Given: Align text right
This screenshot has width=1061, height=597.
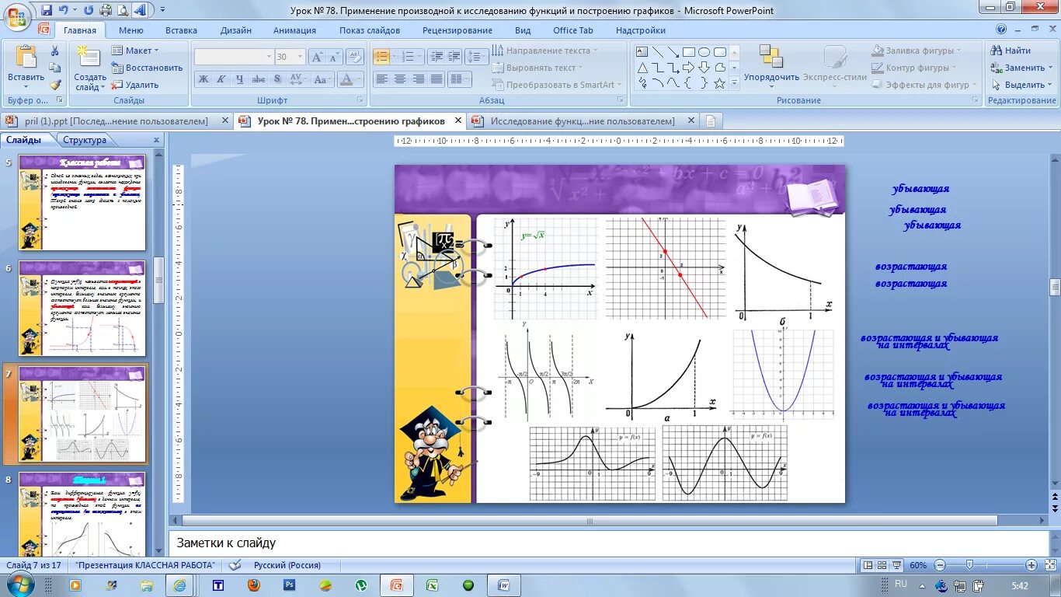Looking at the screenshot, I should [x=419, y=79].
